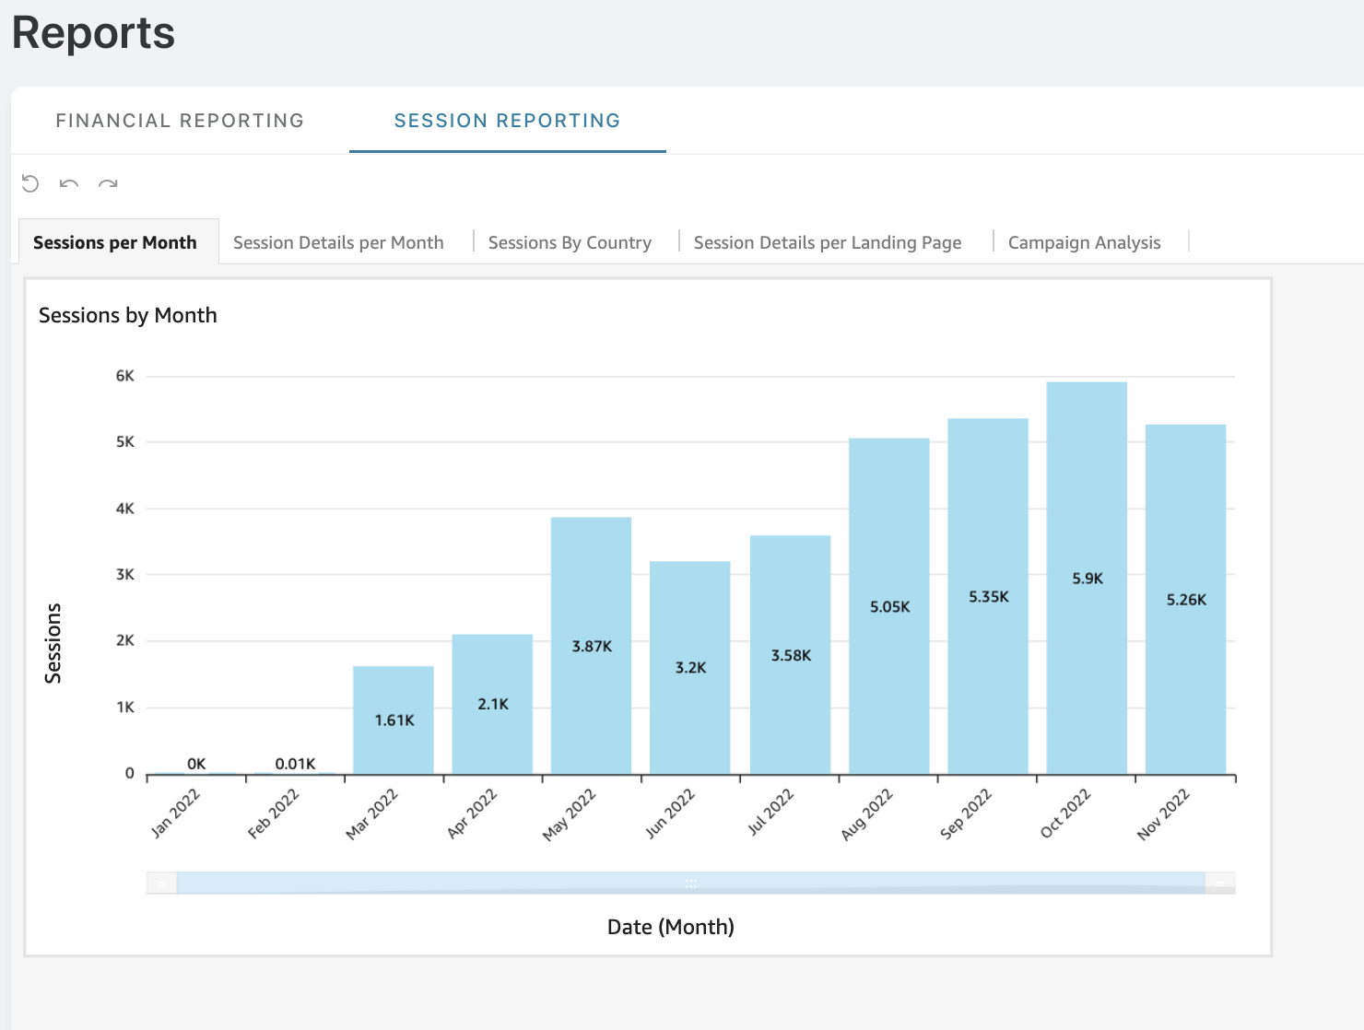Click the reset dashboard icon
The image size is (1364, 1030).
[x=30, y=183]
